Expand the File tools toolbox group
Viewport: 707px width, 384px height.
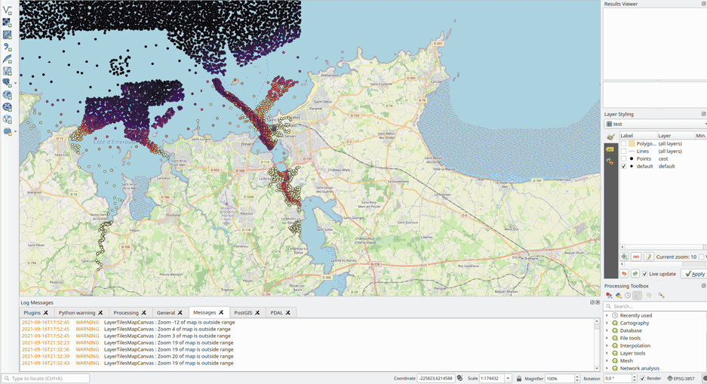pyautogui.click(x=607, y=338)
